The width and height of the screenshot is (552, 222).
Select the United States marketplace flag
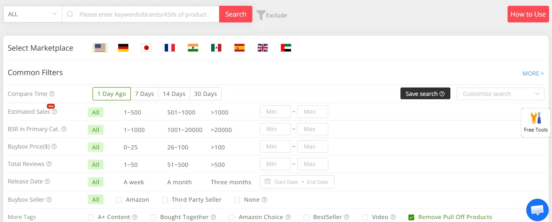(100, 48)
